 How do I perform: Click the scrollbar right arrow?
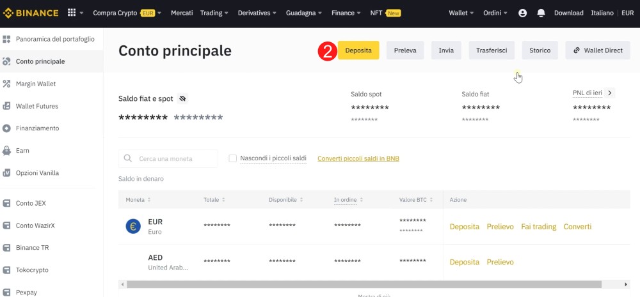626,284
